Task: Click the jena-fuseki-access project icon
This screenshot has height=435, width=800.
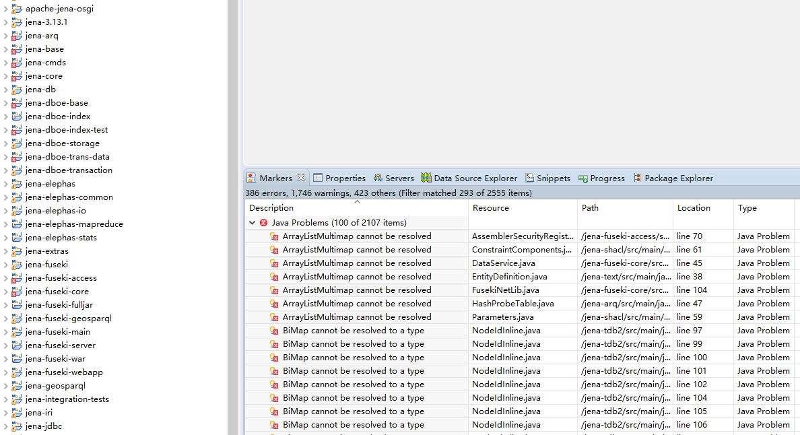Action: point(17,278)
